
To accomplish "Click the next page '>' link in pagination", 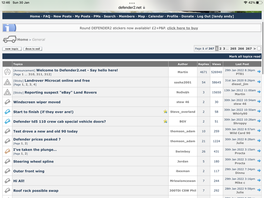I will (255, 49).
